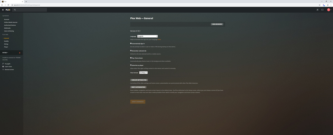The height and width of the screenshot is (135, 333).
Task: Enable Play Theme Music checkbox
Action: point(131,58)
